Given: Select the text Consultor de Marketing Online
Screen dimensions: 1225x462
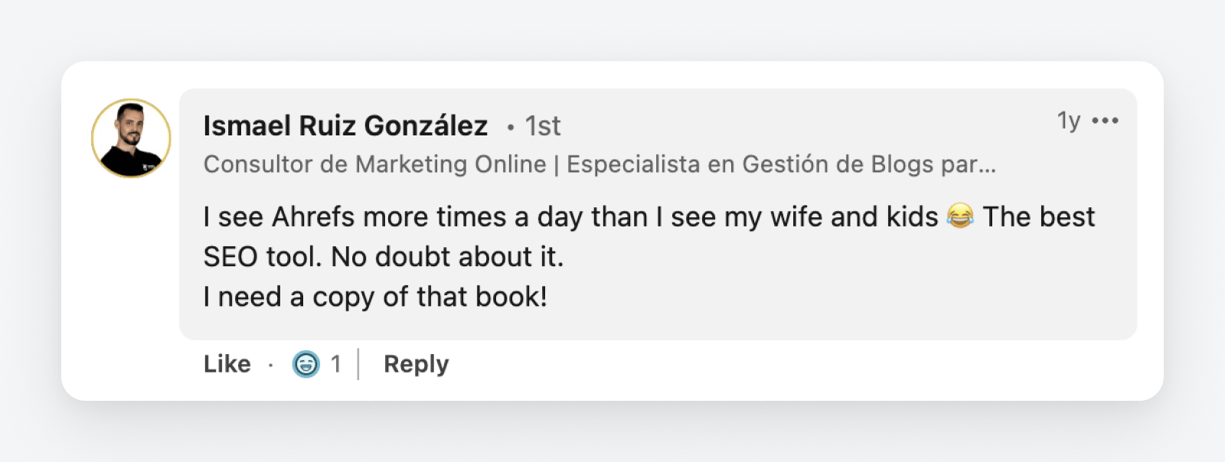Looking at the screenshot, I should pyautogui.click(x=371, y=164).
